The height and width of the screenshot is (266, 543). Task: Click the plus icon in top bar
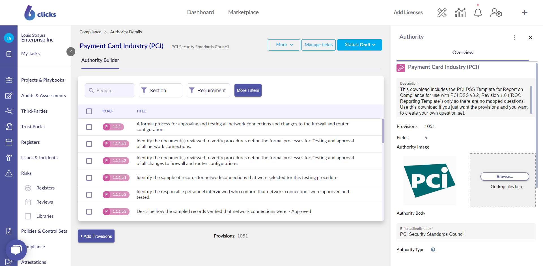(525, 12)
